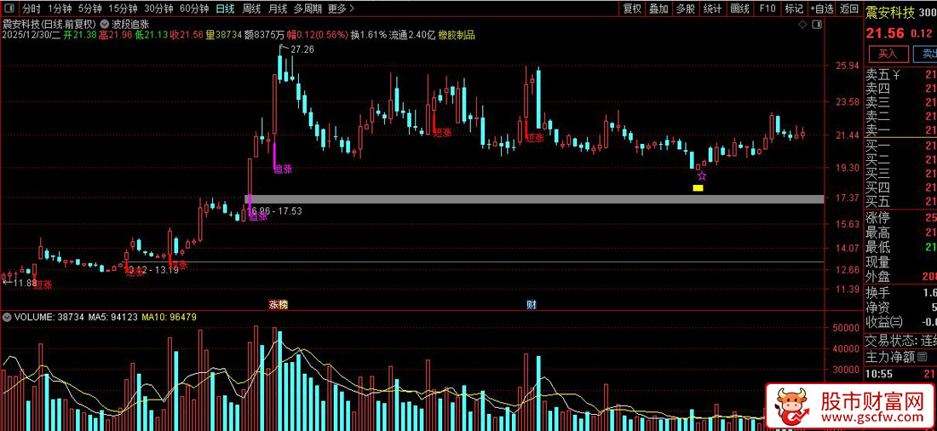937x431 pixels.
Task: Select the 15分钟 period
Action: coord(124,9)
